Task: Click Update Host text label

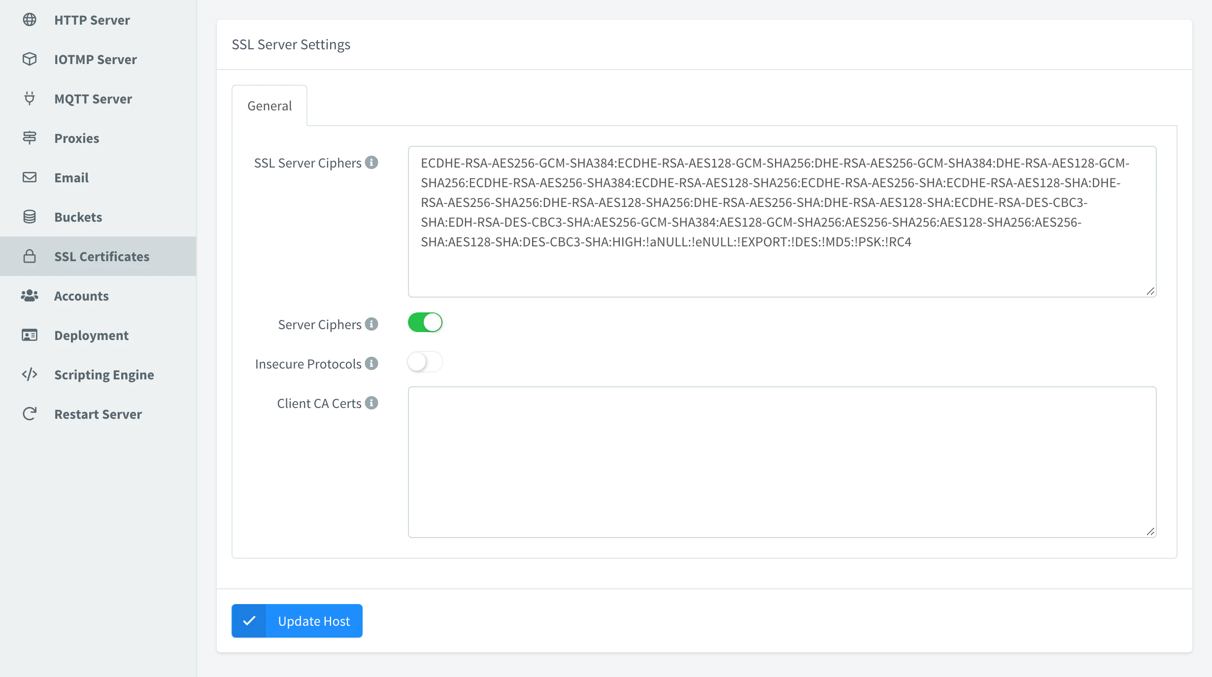Action: [314, 621]
